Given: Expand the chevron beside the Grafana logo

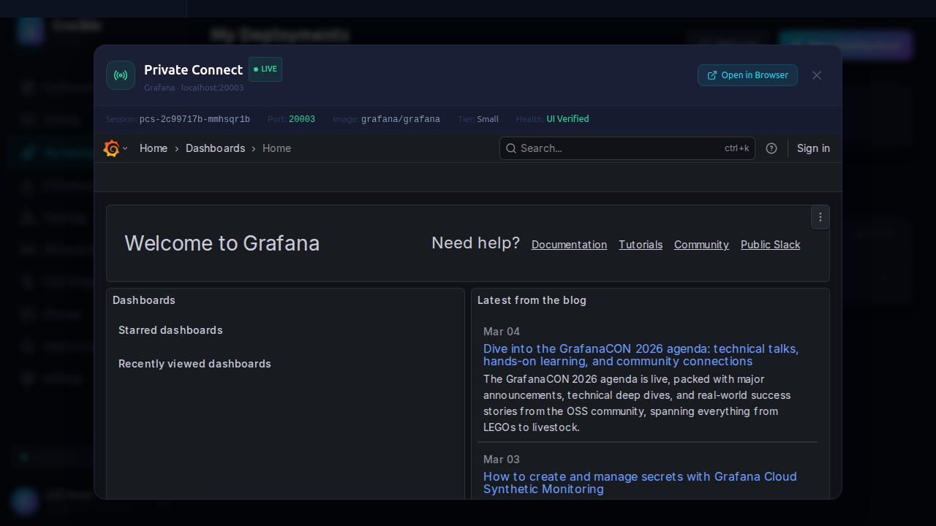Looking at the screenshot, I should (125, 148).
